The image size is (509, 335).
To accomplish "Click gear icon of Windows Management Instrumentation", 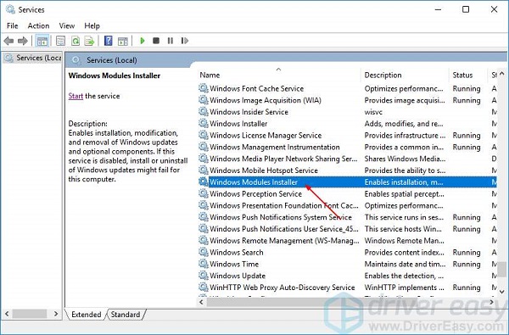I will coord(204,147).
